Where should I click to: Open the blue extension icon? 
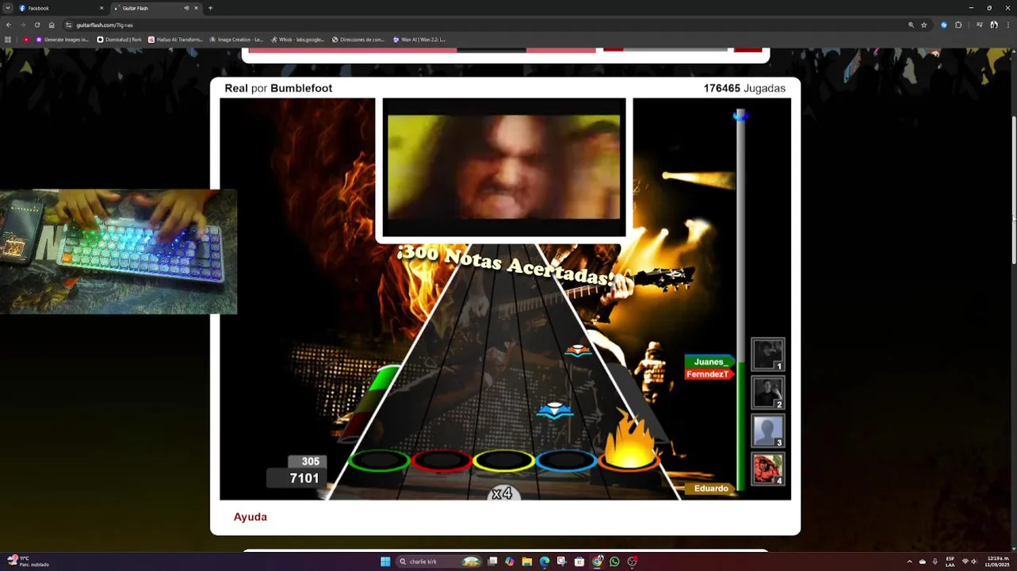click(943, 25)
